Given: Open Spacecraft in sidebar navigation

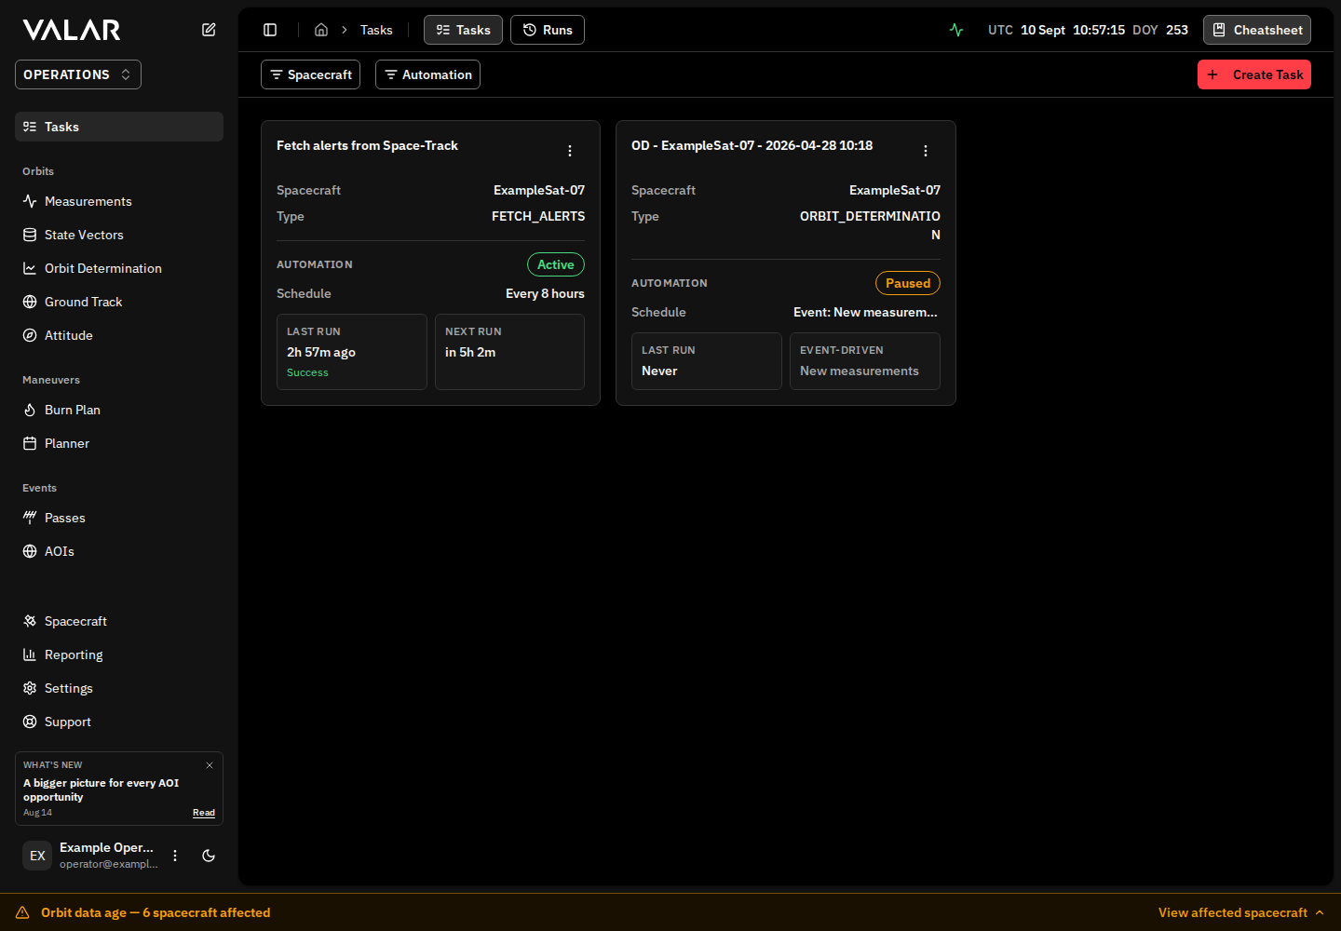Looking at the screenshot, I should (119, 621).
